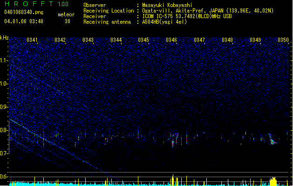293x186 pixels.
Task: Click the 0.6 kHz axis tick label
Action: pos(4,177)
